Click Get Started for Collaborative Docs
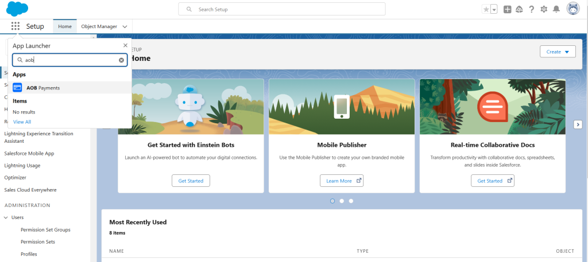 click(492, 181)
